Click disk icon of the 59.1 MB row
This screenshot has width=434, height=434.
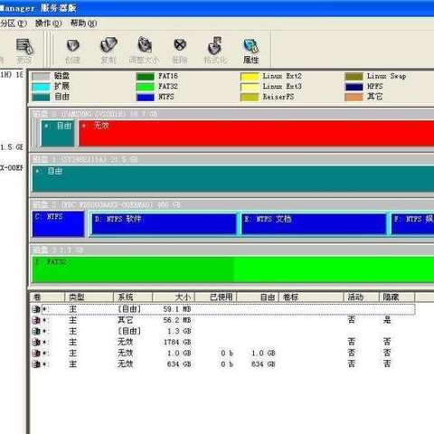[x=36, y=309]
